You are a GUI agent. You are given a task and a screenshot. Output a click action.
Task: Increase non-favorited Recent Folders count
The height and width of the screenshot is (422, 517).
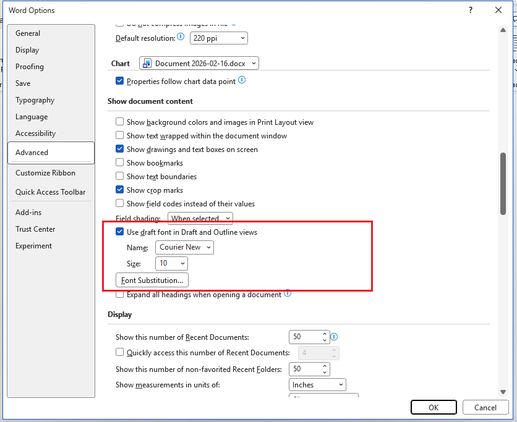pyautogui.click(x=325, y=366)
